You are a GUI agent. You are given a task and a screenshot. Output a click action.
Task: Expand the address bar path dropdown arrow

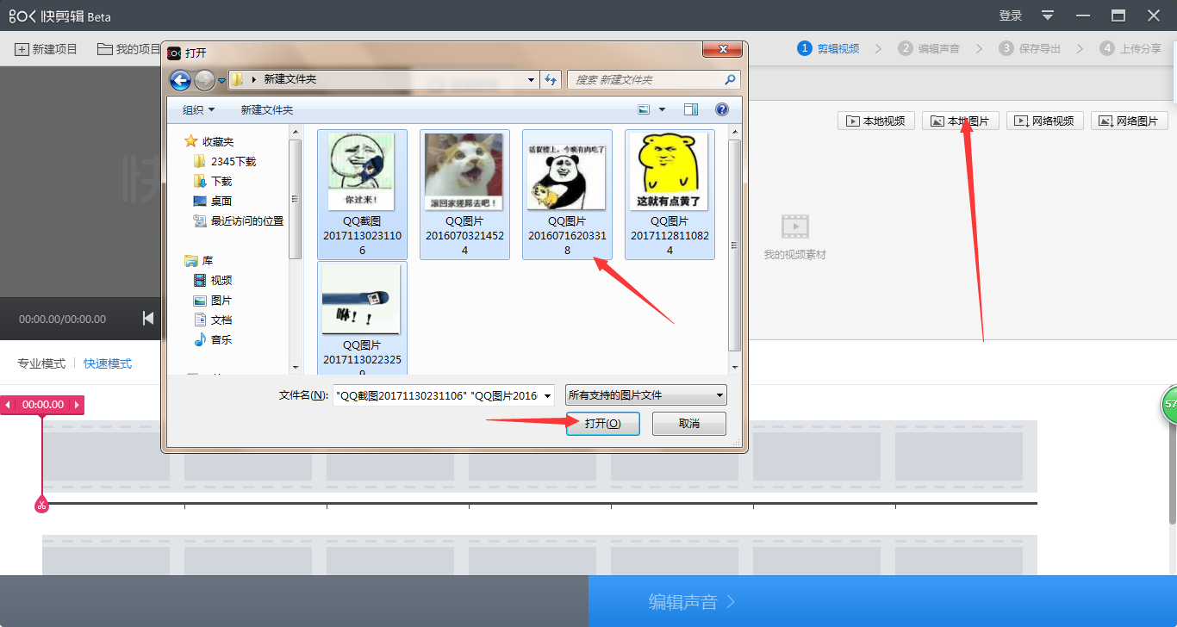(x=531, y=79)
